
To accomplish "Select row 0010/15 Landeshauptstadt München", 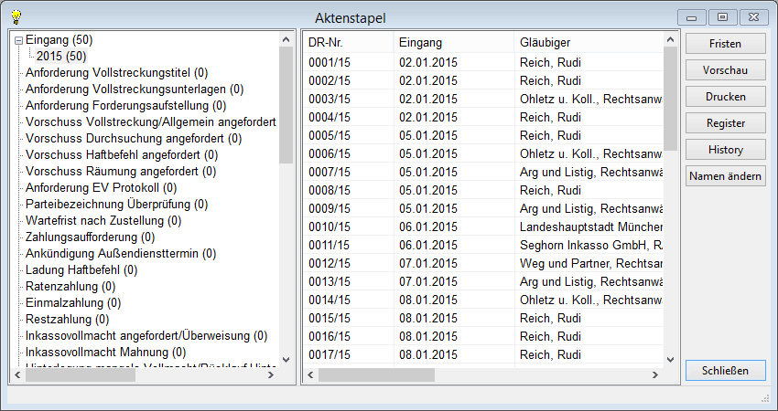I will (x=485, y=227).
